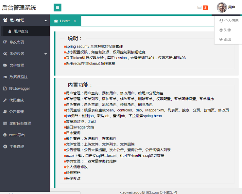
Task: Open 代码生成 in the sidebar
Action: pos(16,100)
